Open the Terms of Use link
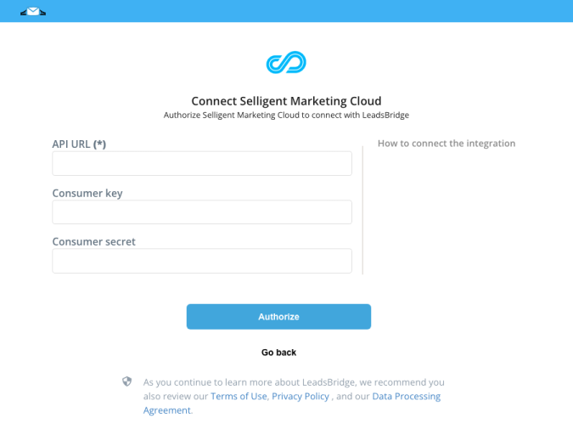The height and width of the screenshot is (446, 573). tap(239, 396)
